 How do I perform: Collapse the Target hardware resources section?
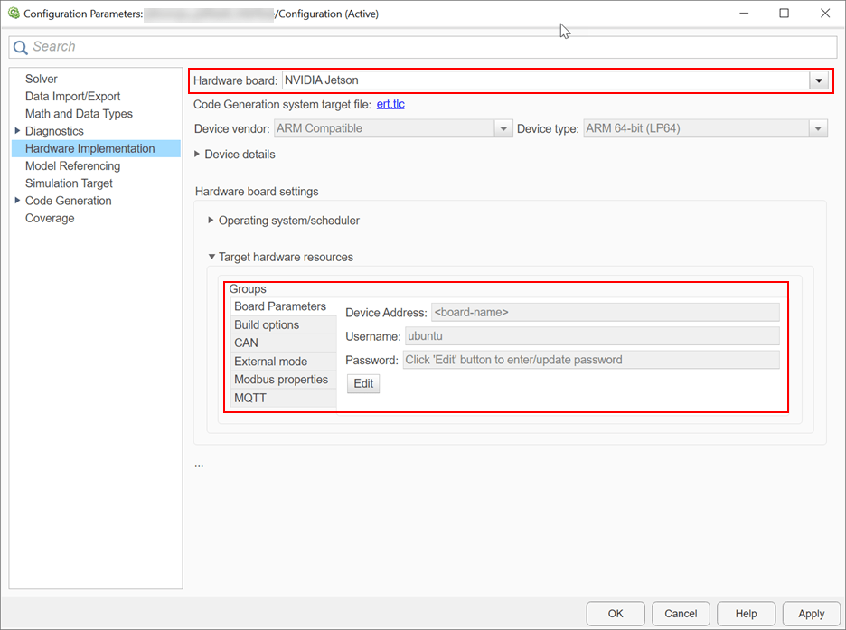click(x=211, y=257)
